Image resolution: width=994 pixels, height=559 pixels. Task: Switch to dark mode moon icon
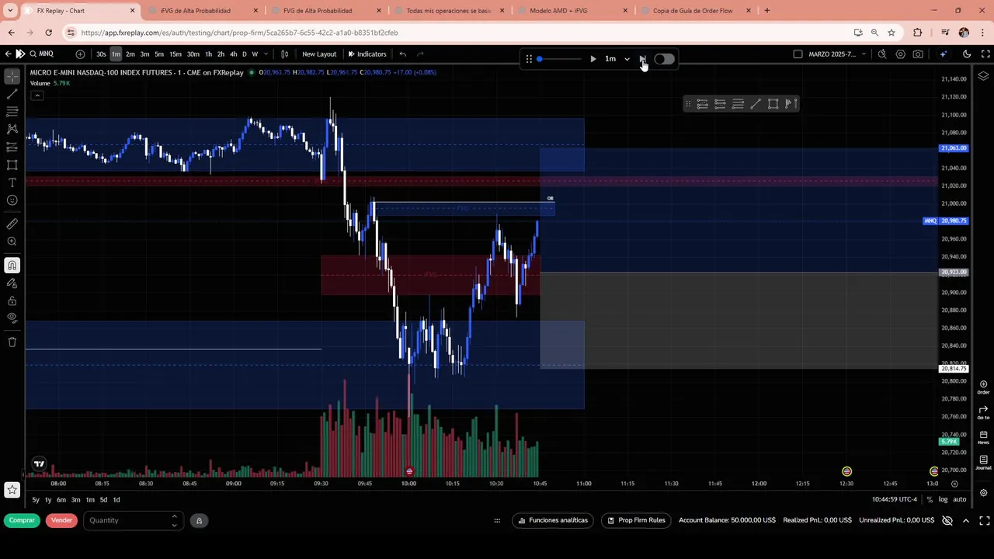click(x=967, y=54)
